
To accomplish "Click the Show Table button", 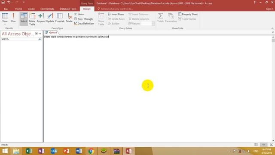I will point(101,19).
